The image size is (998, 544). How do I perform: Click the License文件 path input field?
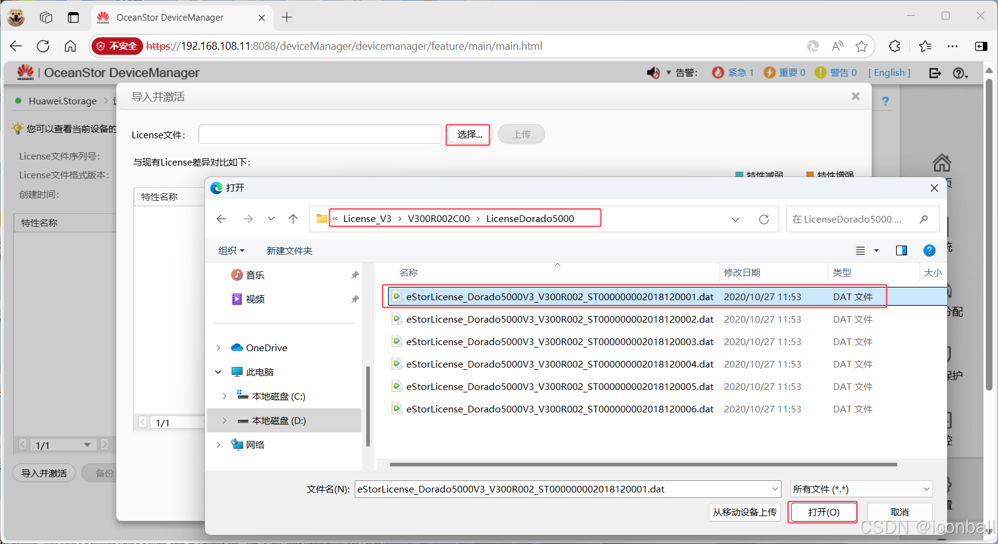[x=320, y=134]
